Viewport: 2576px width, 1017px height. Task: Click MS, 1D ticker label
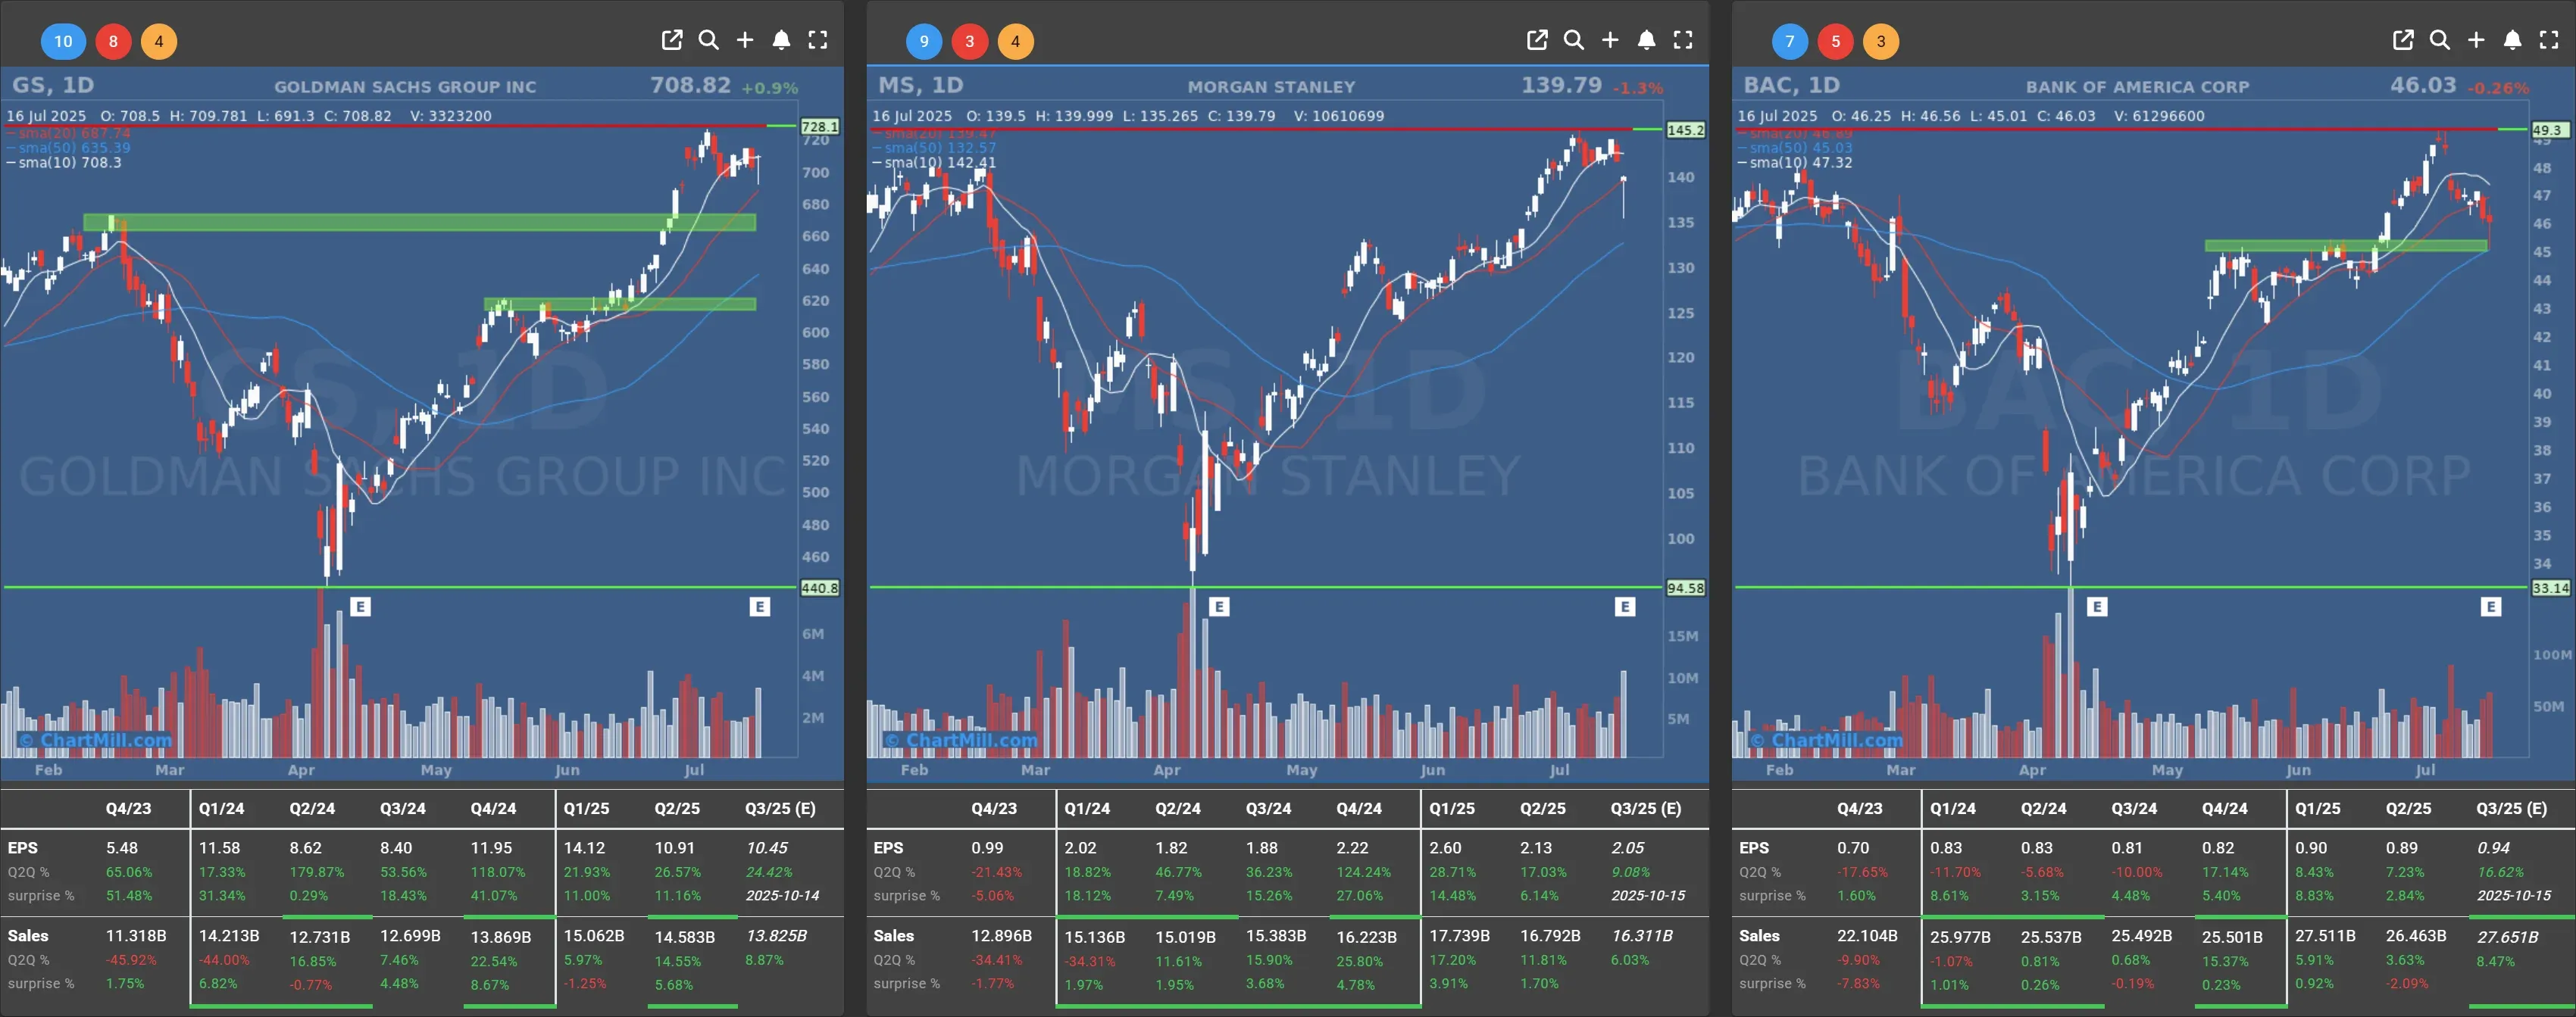click(x=921, y=85)
